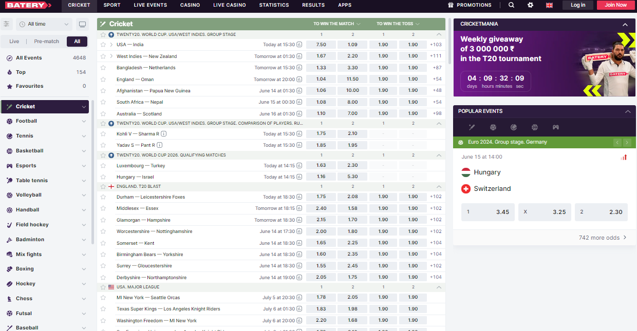Open statistics icon on the USA — India row

299,45
